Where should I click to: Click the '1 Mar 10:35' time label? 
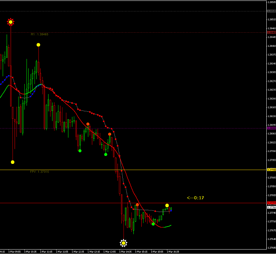[30, 252]
